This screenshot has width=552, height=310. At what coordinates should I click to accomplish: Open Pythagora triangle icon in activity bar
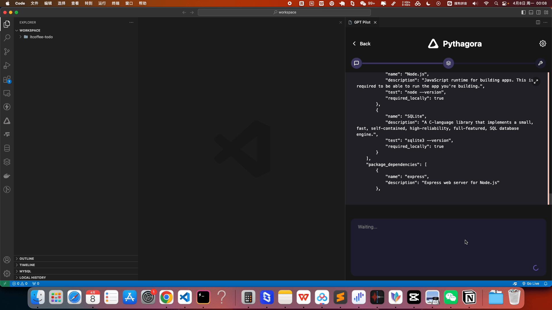click(7, 121)
